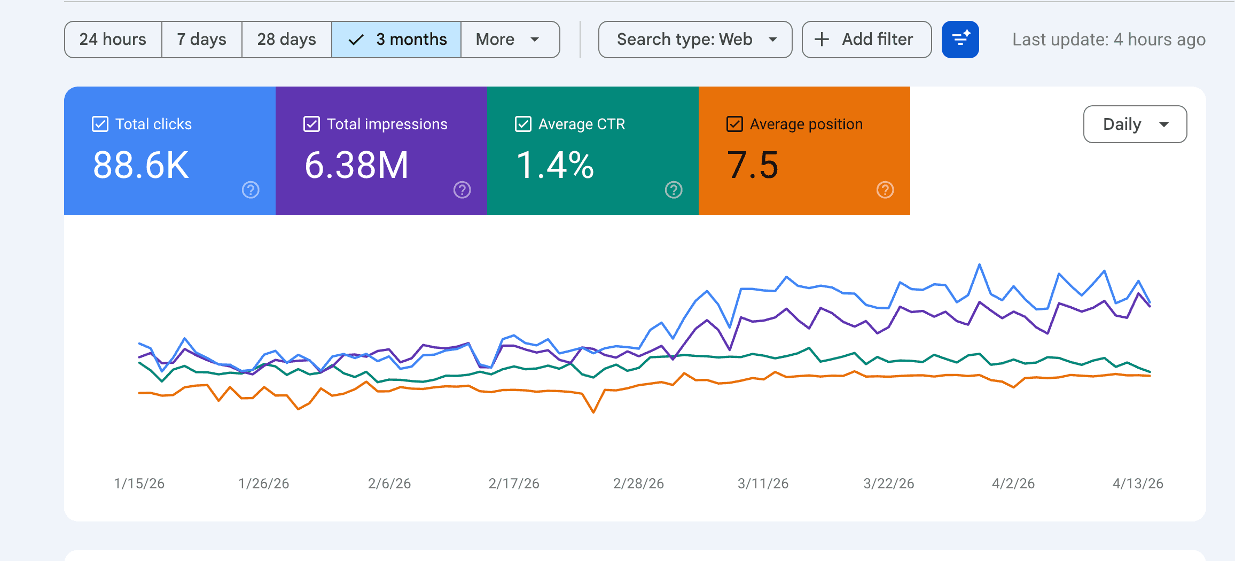Open help icon on Total clicks card
The image size is (1235, 561).
tap(251, 190)
